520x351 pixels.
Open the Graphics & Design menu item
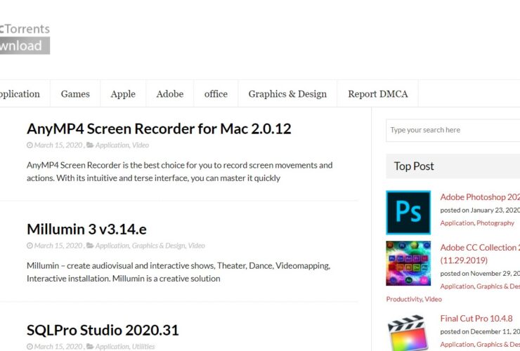287,94
